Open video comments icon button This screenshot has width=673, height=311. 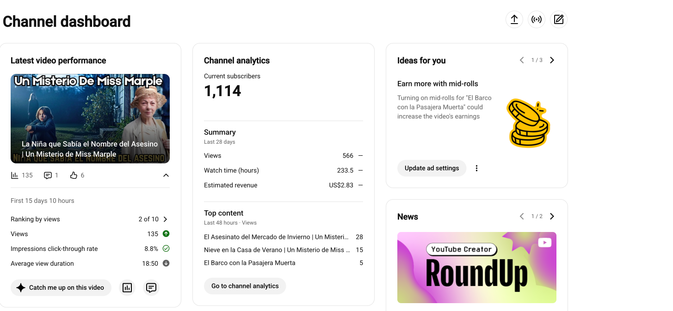(x=151, y=287)
